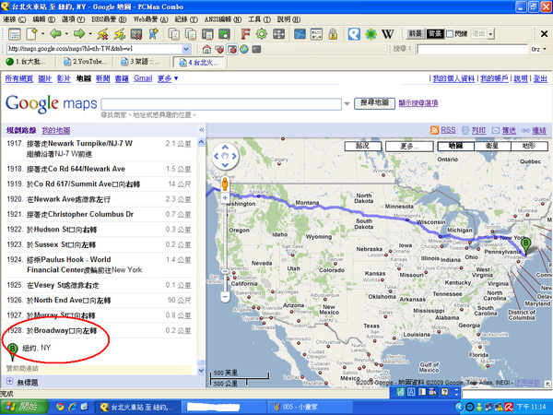Open the address bar URL dropdown

(x=186, y=49)
